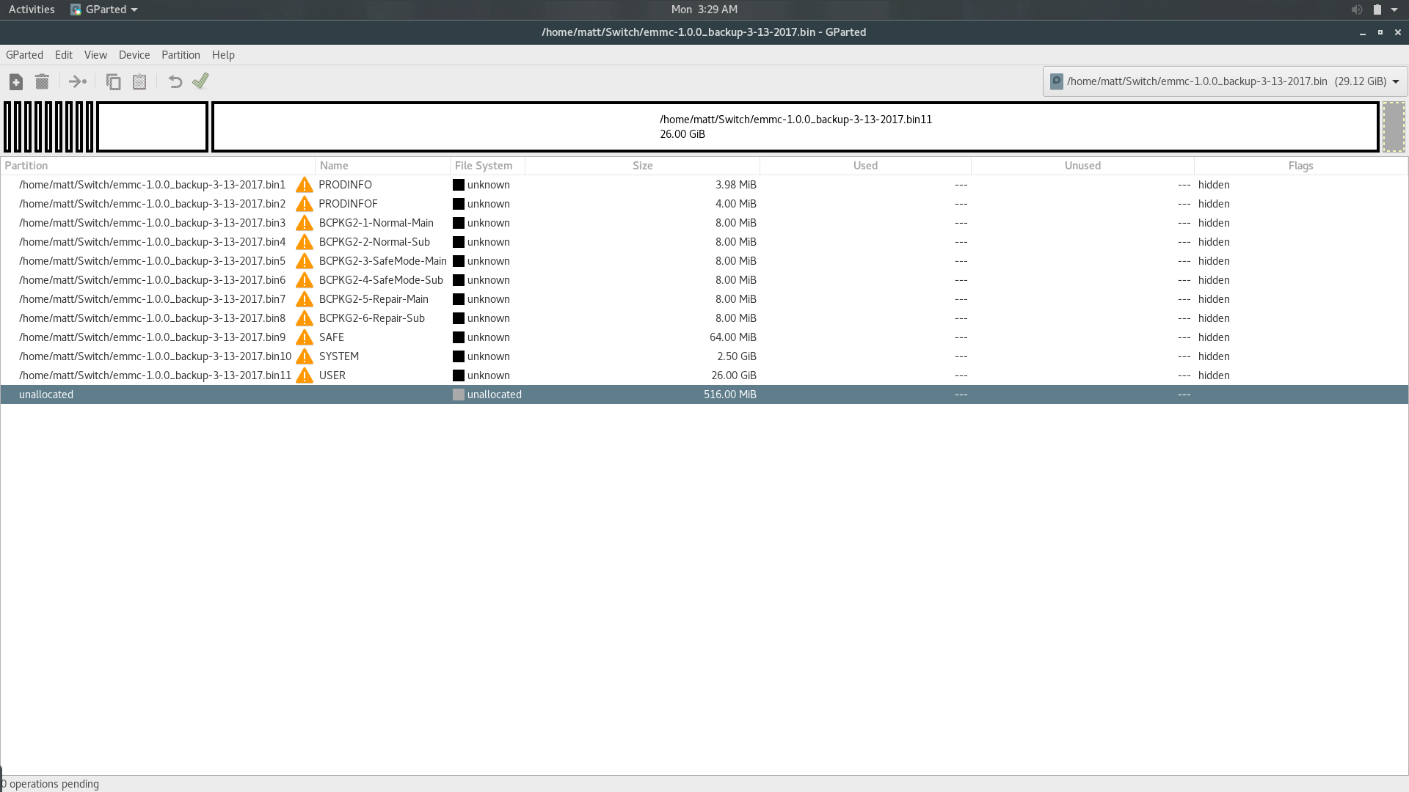Click warning icon beside BCPKG2-3-SafeMode-Main
This screenshot has width=1409, height=792.
(x=305, y=261)
